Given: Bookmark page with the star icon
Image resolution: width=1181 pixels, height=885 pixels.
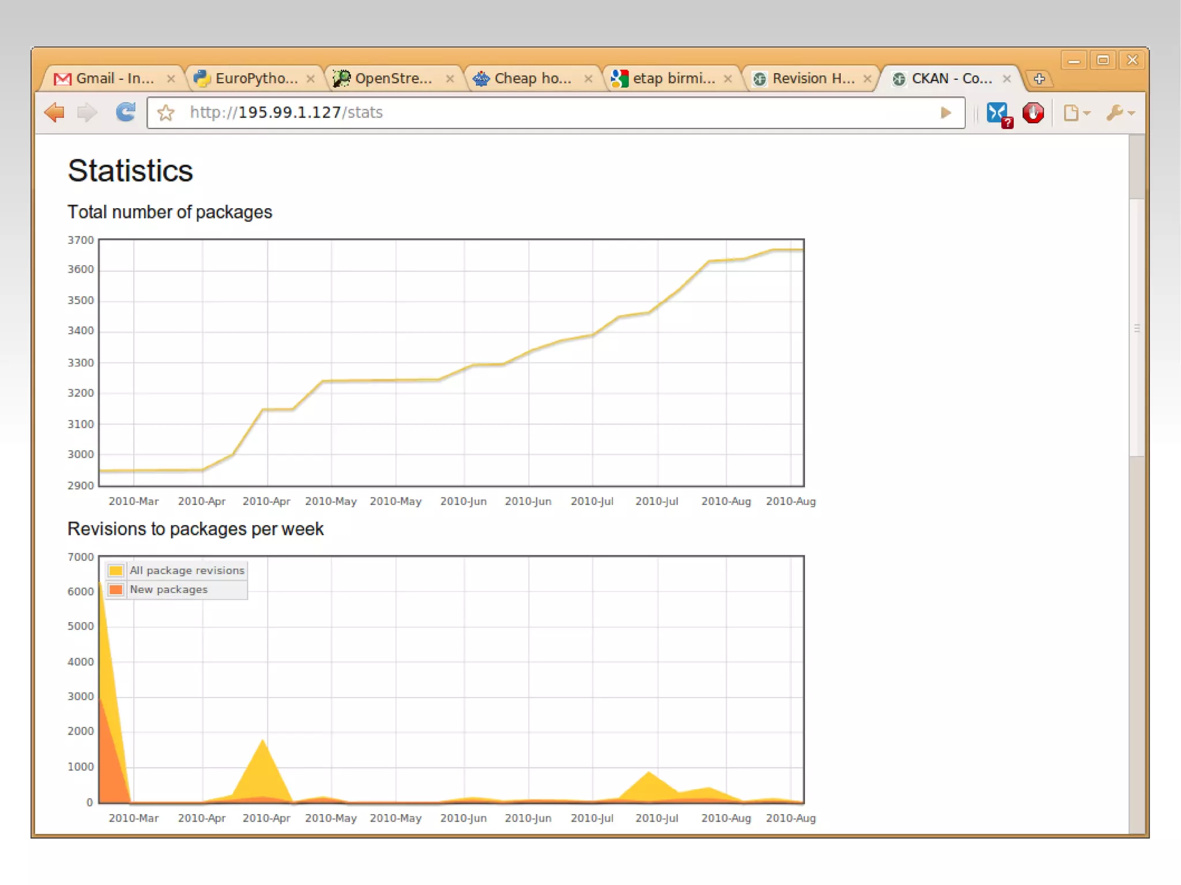Looking at the screenshot, I should click(x=166, y=113).
